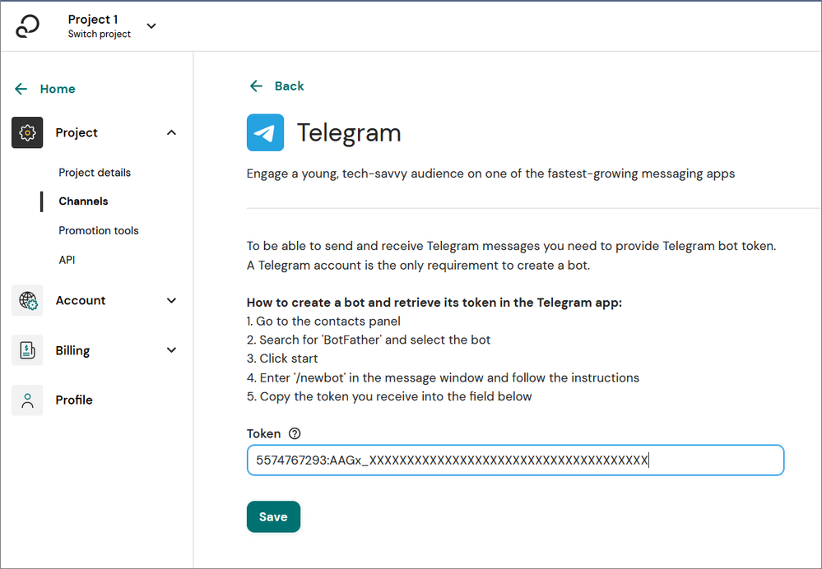Click the Account globe icon
This screenshot has width=822, height=569.
27,300
